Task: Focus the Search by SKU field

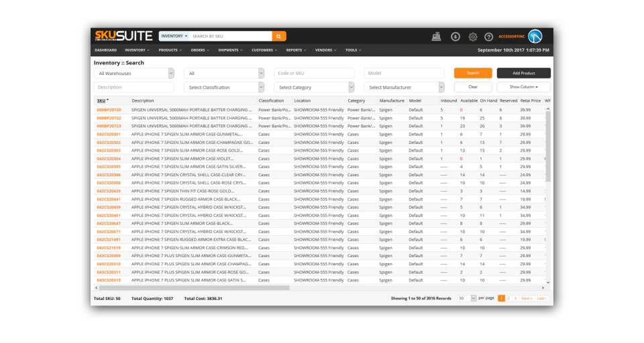Action: pos(231,36)
